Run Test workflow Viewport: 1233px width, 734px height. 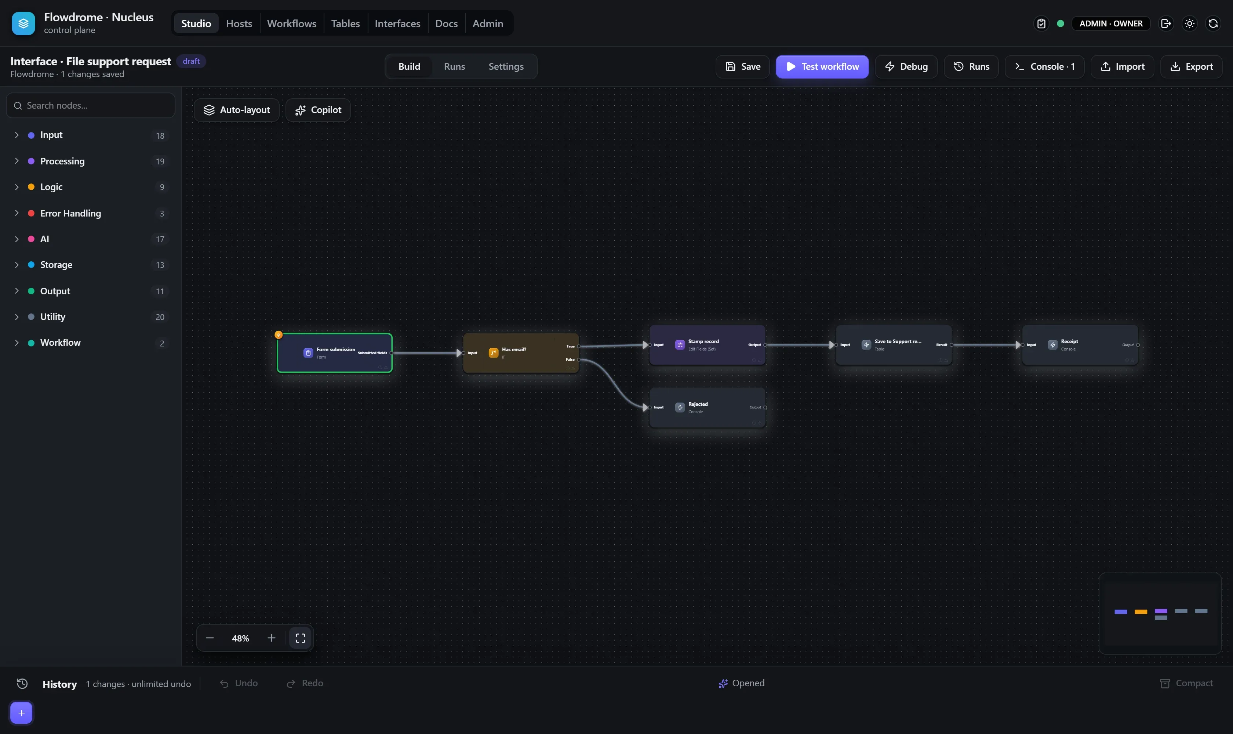[x=822, y=66]
